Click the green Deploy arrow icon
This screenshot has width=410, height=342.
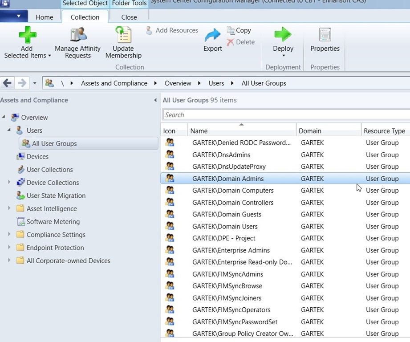point(283,34)
